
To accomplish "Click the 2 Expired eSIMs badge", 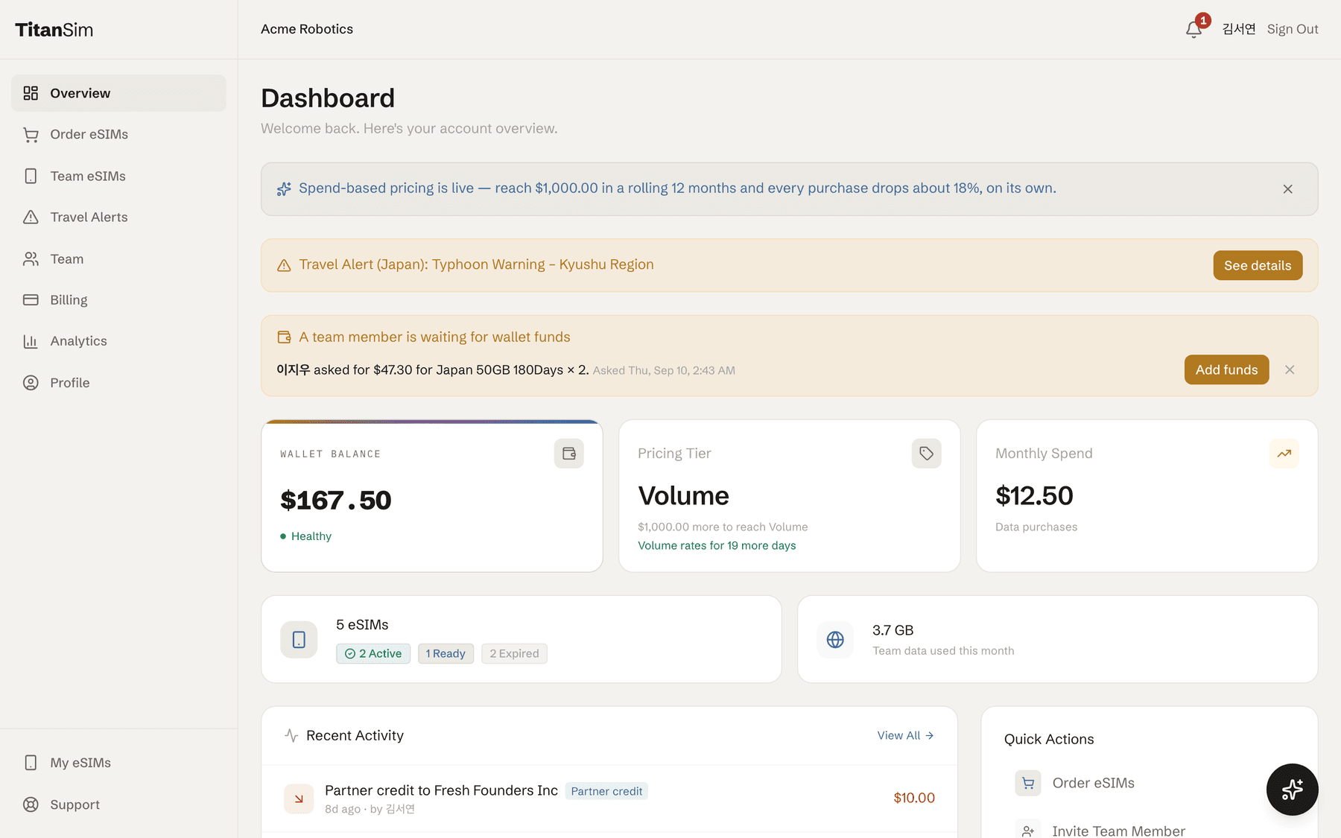I will 514,653.
